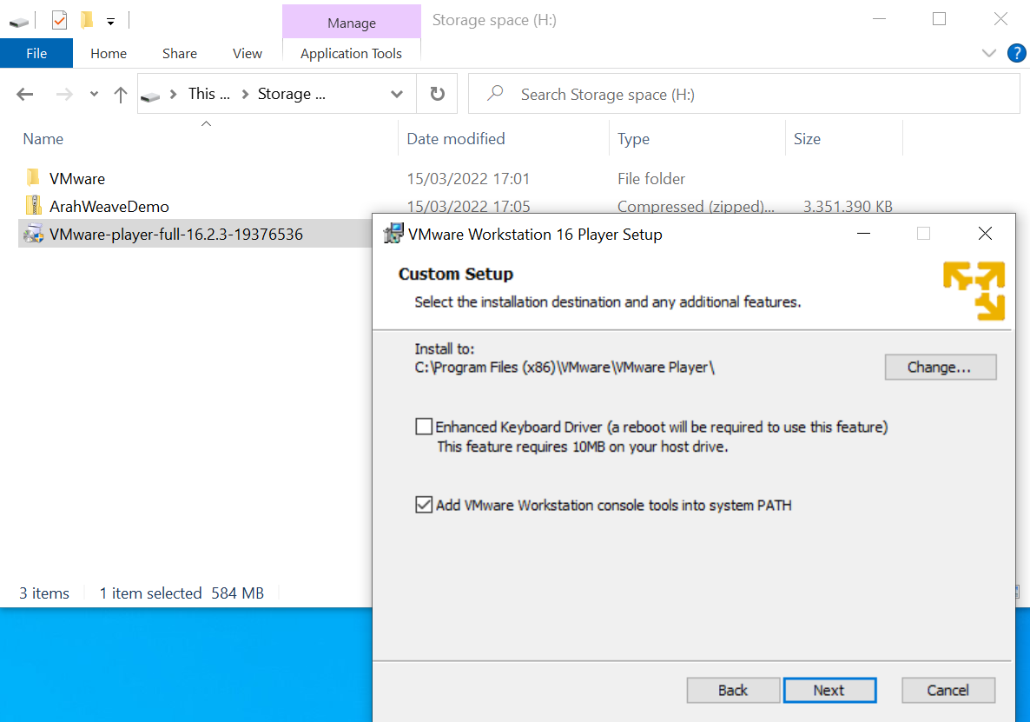Click the ArahWeaveDemo zipped folder icon

(33, 206)
